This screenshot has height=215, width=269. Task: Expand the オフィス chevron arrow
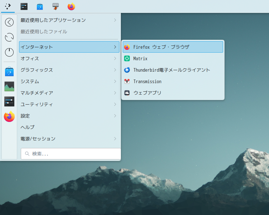click(x=115, y=58)
